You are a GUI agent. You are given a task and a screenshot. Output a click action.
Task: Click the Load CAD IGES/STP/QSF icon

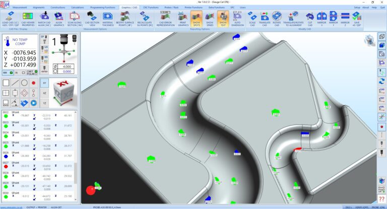pyautogui.click(x=10, y=19)
